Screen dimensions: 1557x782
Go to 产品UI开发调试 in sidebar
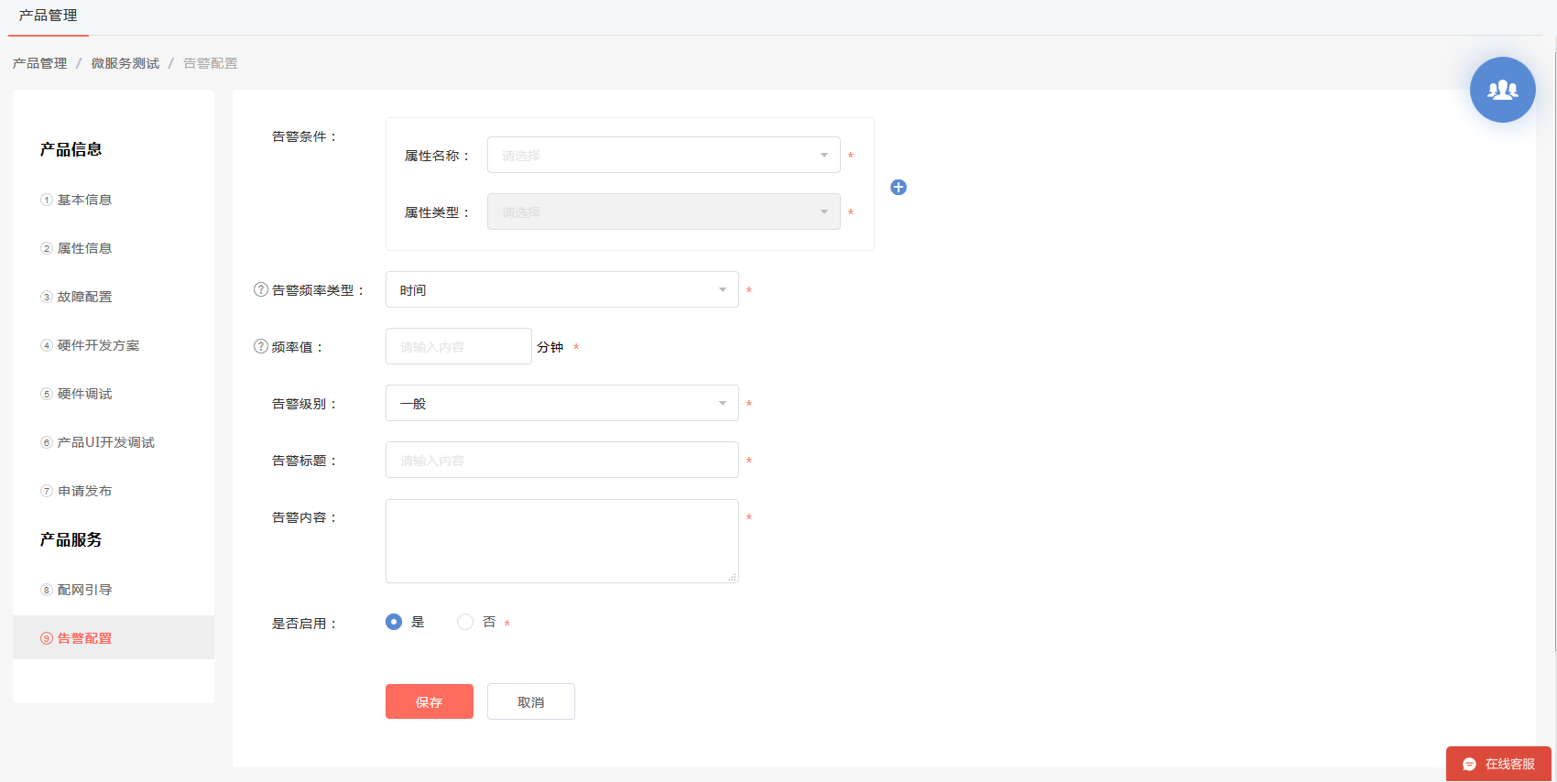click(x=105, y=442)
